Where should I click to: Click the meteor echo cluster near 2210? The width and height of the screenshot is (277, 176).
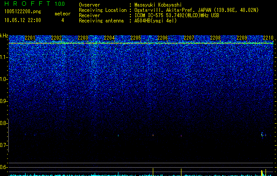click(263, 135)
